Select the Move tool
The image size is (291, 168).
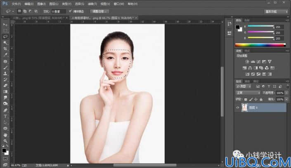click(x=5, y=25)
